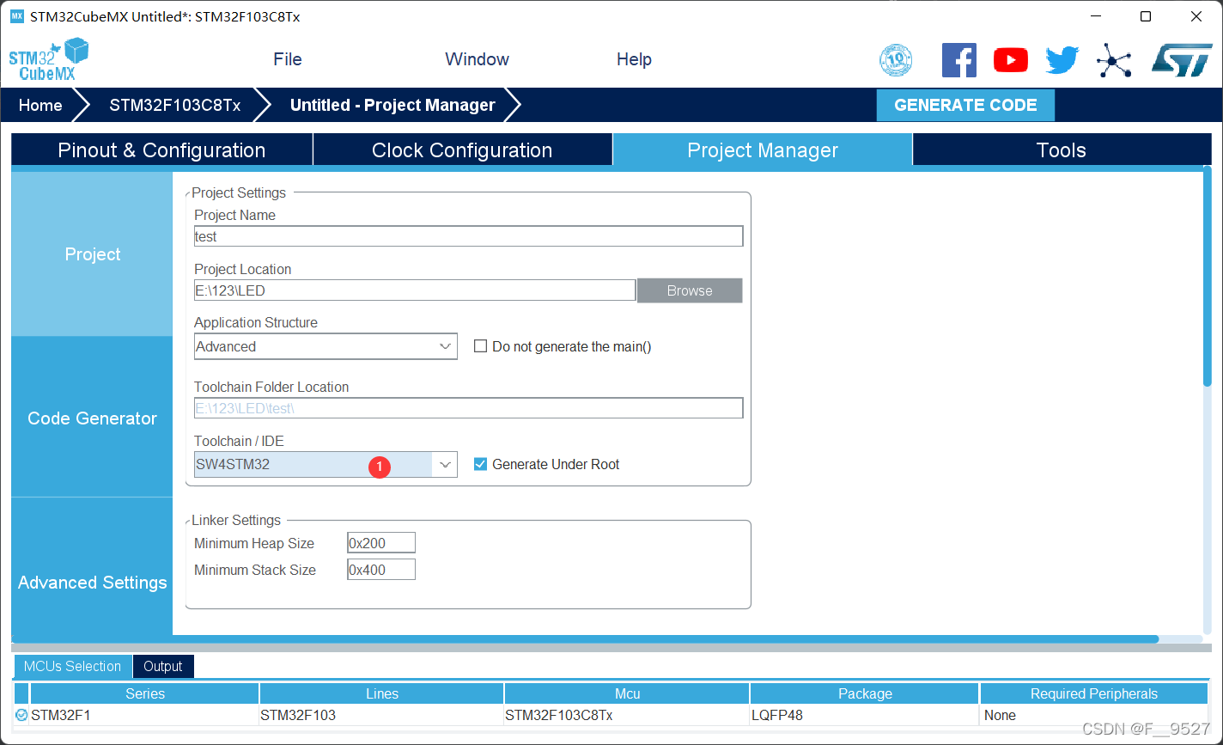The width and height of the screenshot is (1223, 745).
Task: Open the File menu
Action: tap(288, 59)
